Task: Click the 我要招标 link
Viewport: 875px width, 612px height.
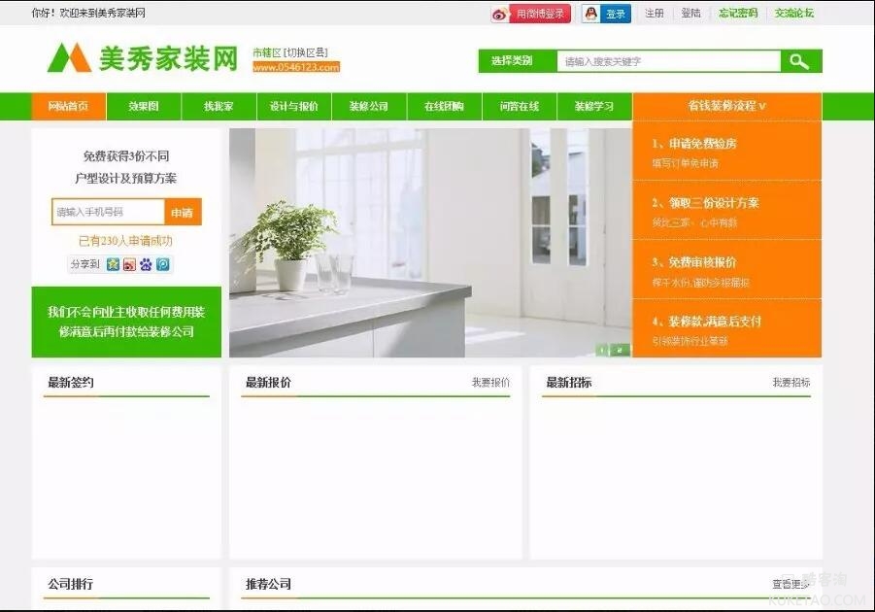Action: (x=791, y=383)
